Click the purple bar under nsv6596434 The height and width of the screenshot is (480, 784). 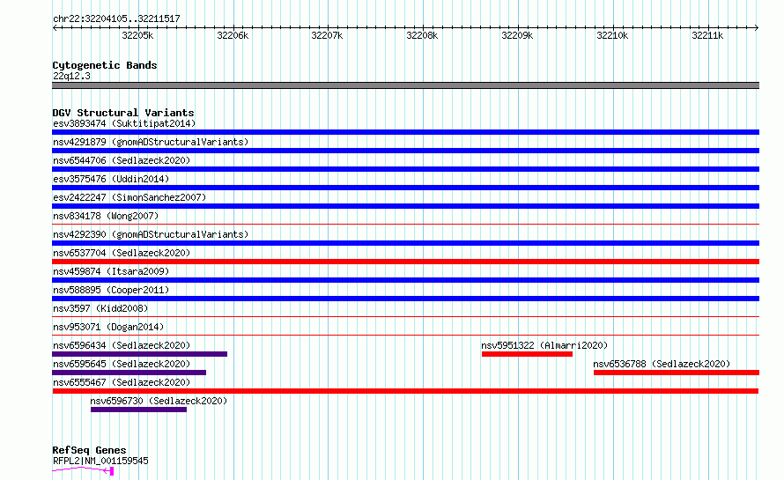139,354
